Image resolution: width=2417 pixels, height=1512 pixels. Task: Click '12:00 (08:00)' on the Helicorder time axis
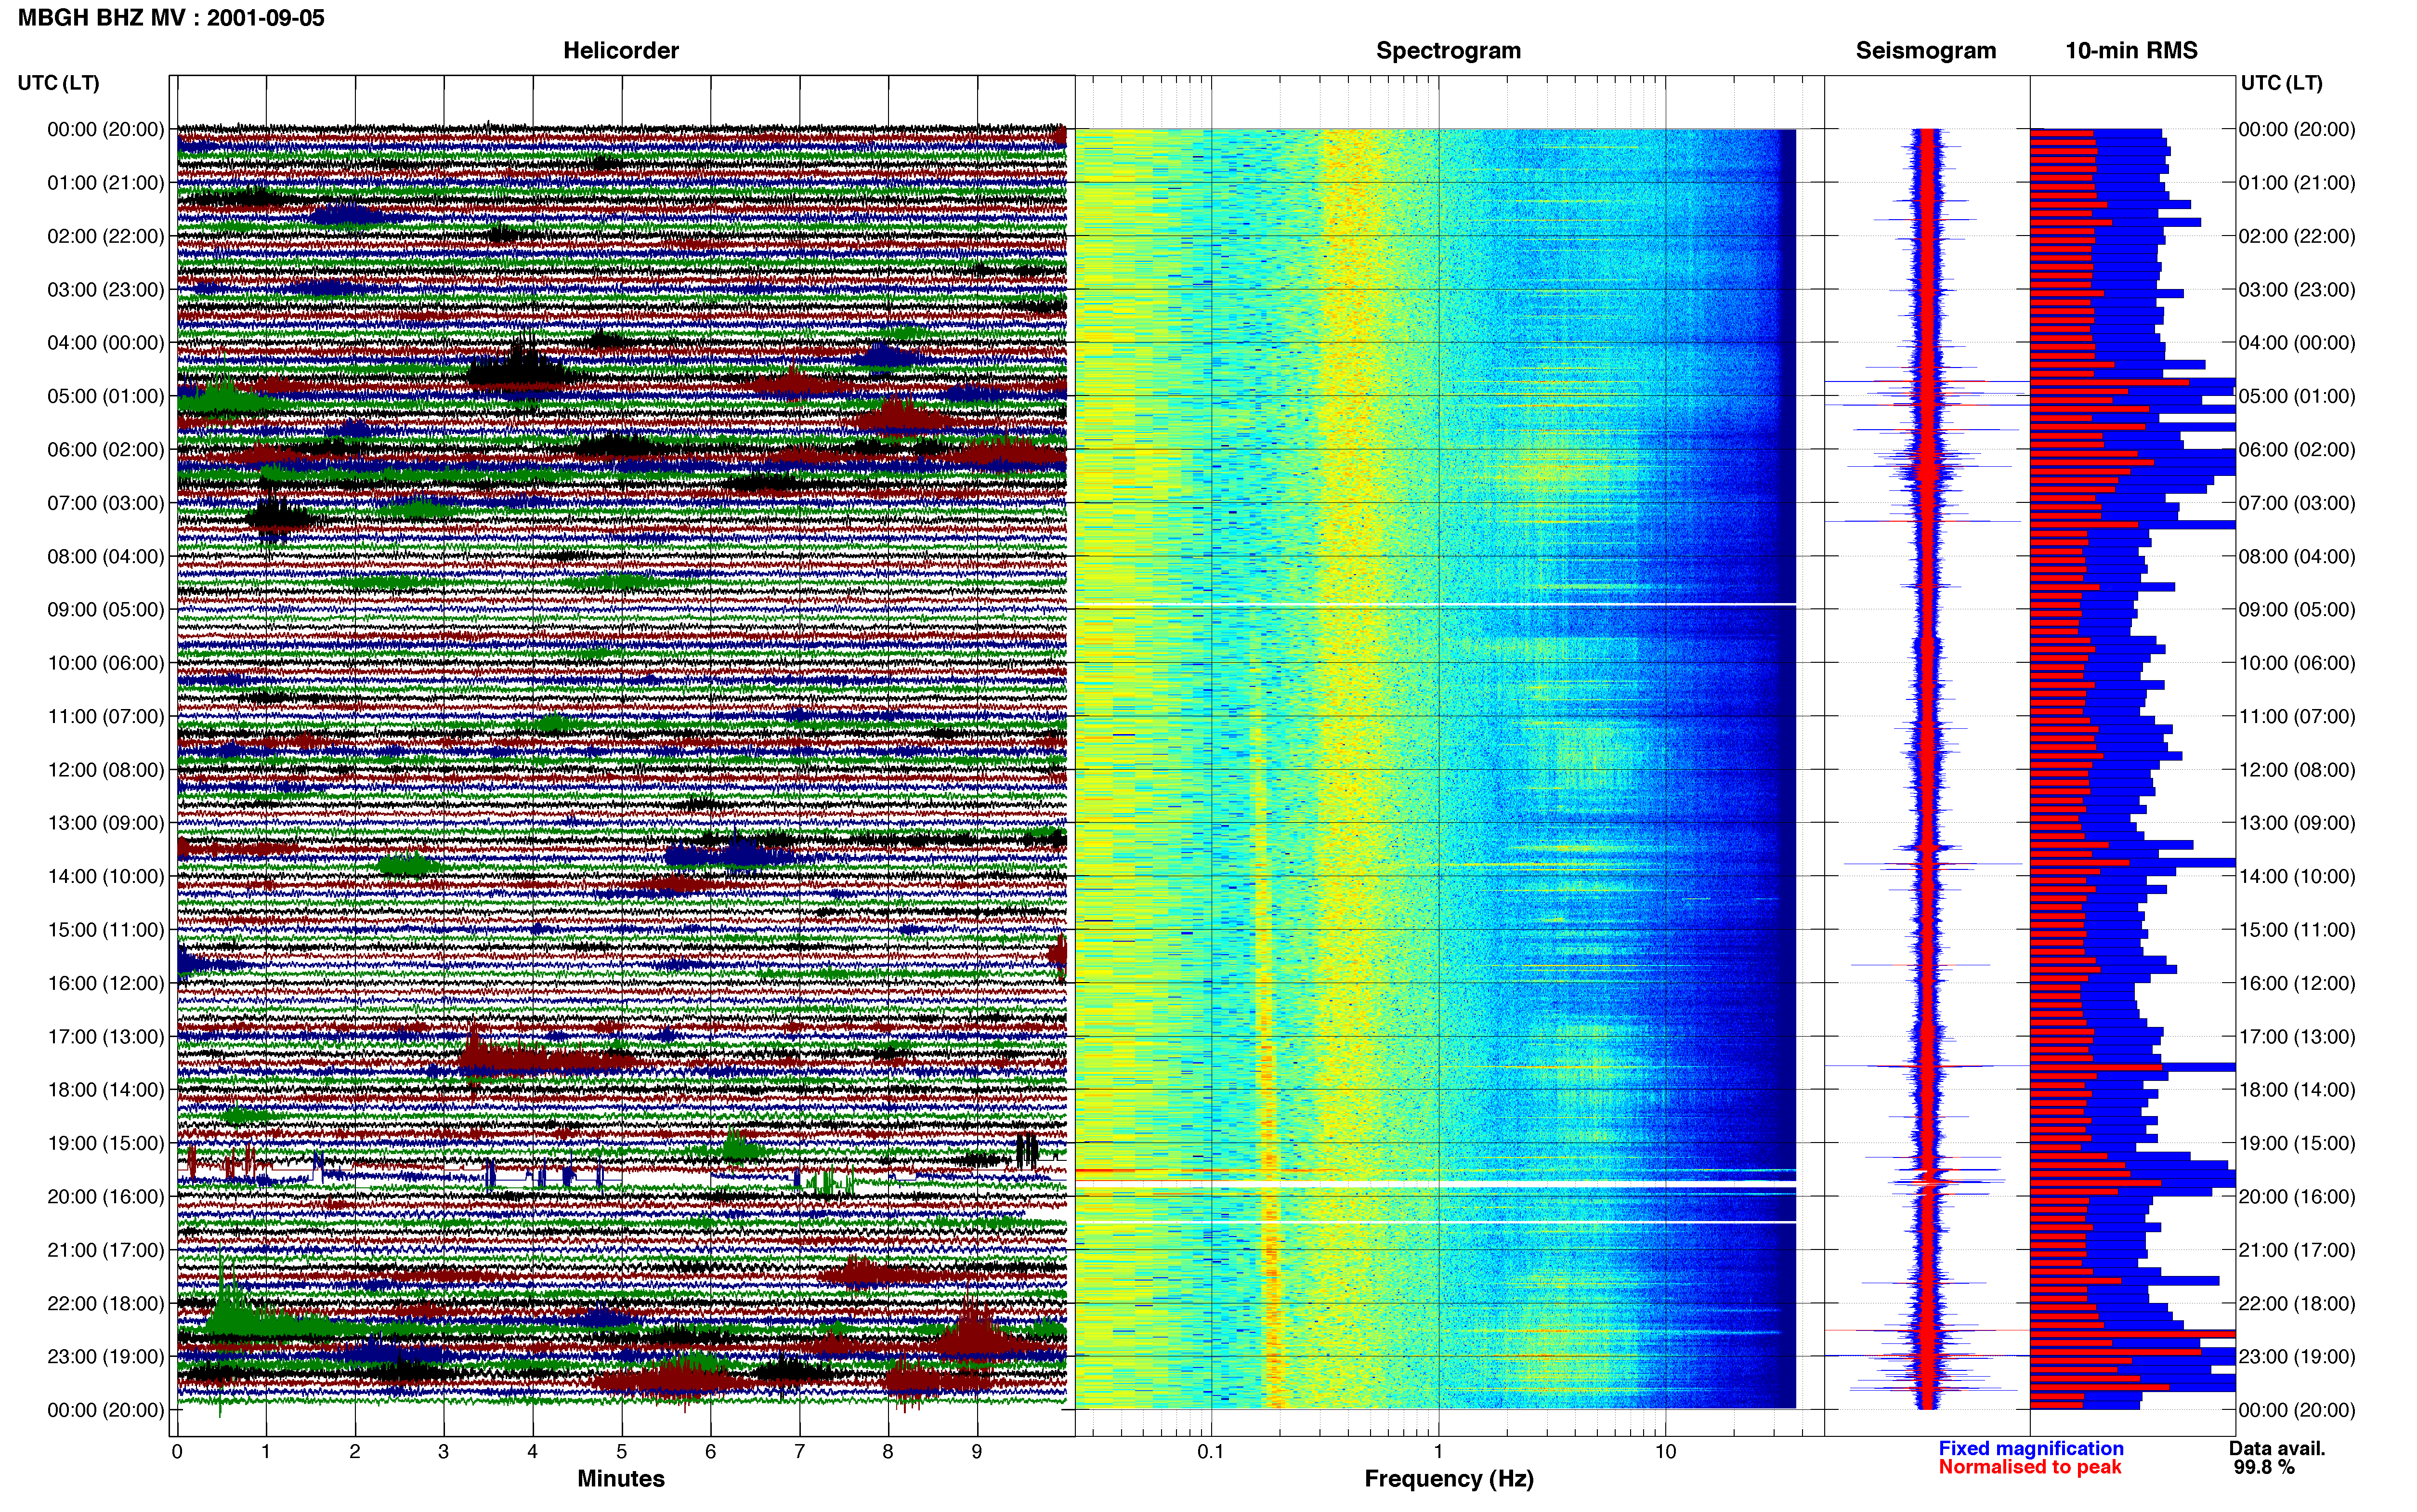(x=106, y=770)
